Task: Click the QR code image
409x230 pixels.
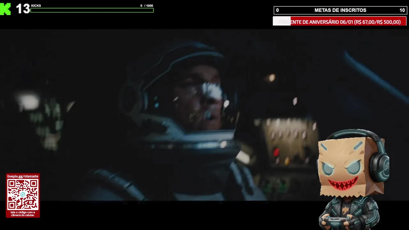Action: click(23, 194)
